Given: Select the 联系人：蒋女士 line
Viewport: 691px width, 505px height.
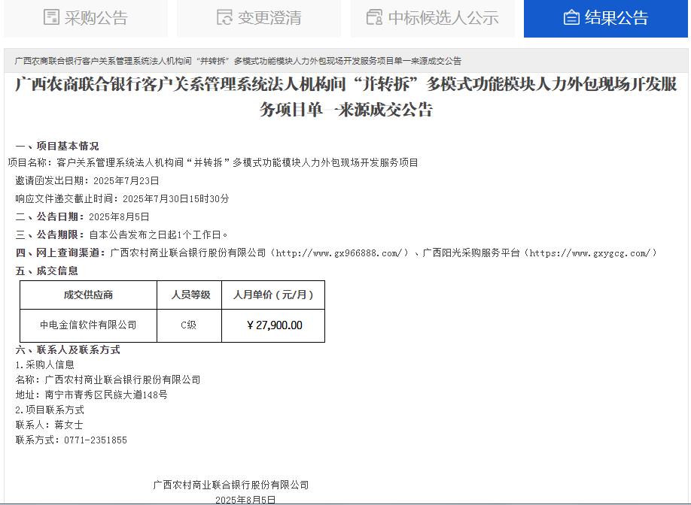Looking at the screenshot, I should pos(49,425).
